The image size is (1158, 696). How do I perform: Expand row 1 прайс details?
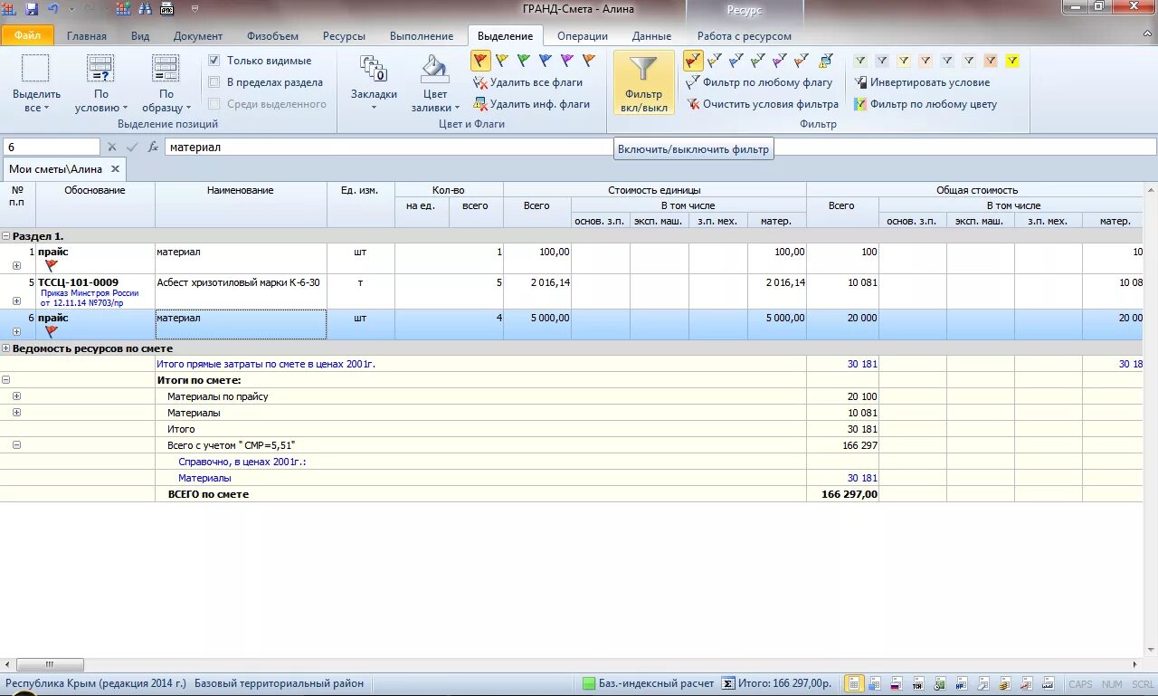pyautogui.click(x=16, y=265)
